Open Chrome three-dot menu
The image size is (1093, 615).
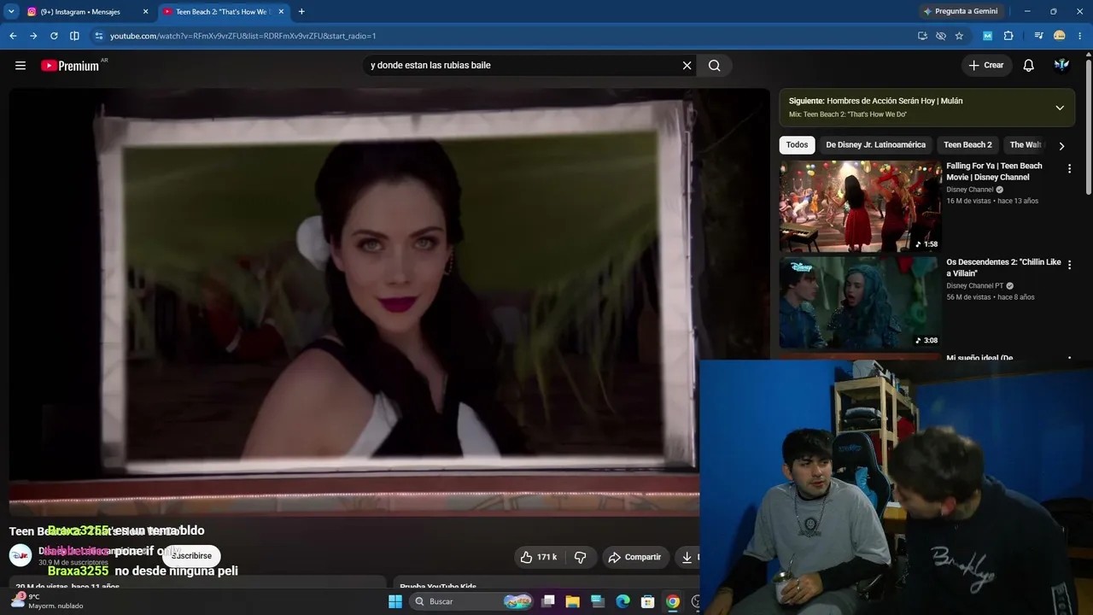coord(1079,36)
